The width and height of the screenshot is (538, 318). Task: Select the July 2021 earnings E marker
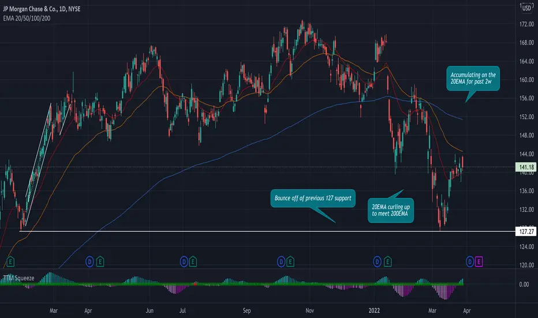point(193,262)
